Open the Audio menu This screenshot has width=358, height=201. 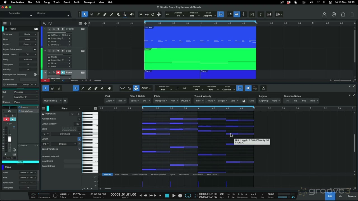pos(77,2)
